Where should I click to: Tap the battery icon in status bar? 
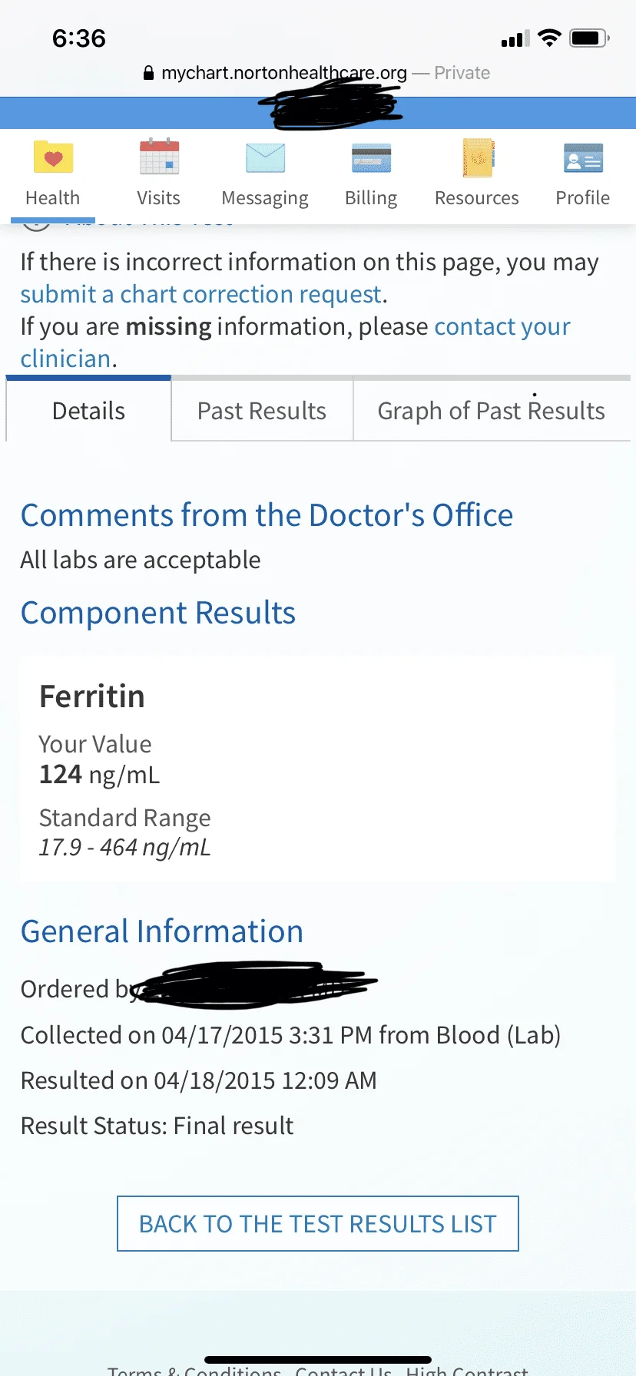coord(589,38)
